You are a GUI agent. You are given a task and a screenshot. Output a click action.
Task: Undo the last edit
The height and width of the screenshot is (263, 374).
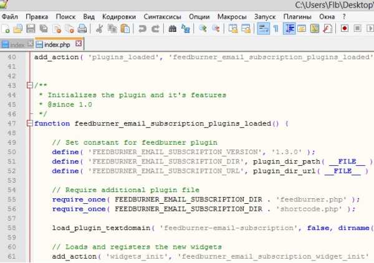[143, 28]
